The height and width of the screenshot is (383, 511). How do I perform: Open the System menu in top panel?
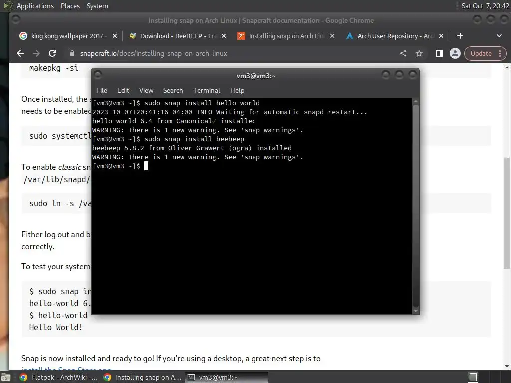(x=97, y=6)
